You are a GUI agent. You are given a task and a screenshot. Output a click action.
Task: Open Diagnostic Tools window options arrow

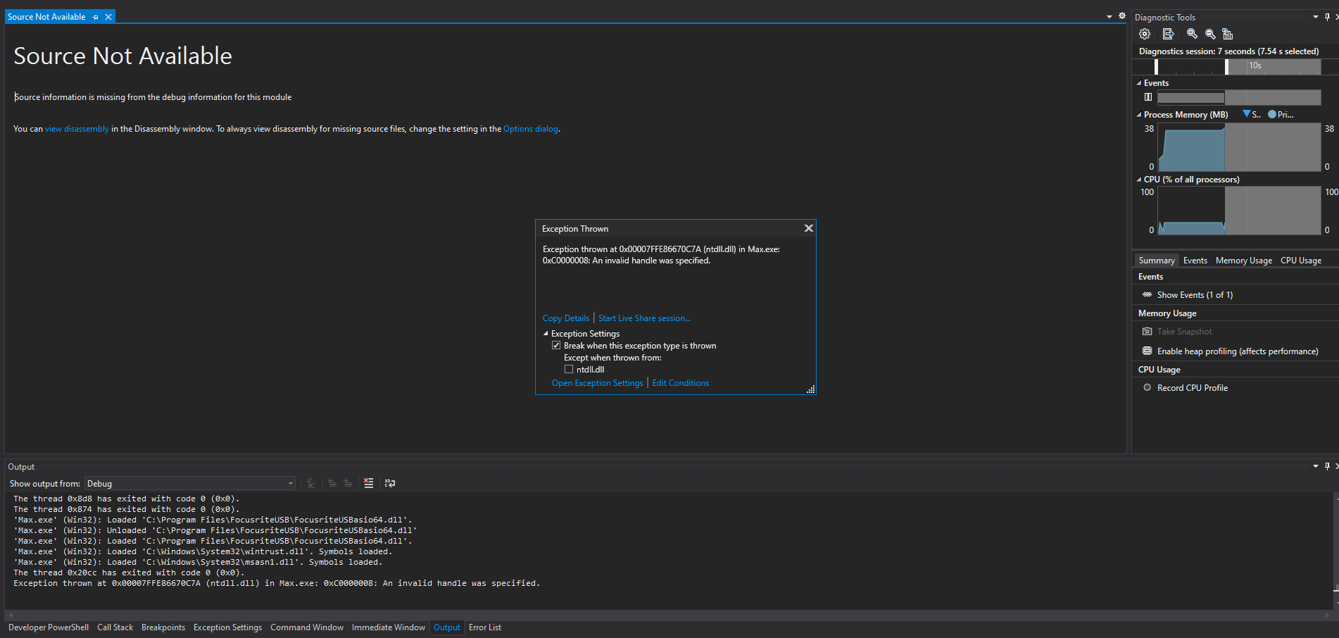click(1316, 17)
